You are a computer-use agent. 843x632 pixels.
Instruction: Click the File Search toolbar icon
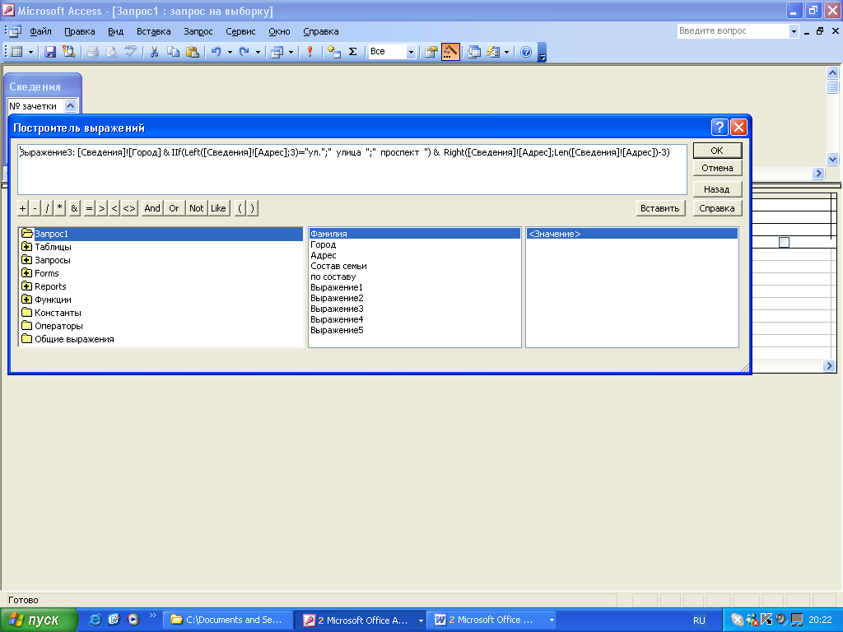pos(69,52)
